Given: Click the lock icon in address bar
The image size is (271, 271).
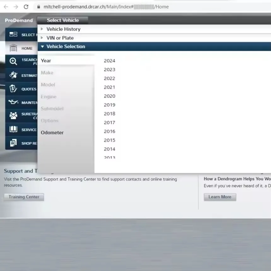Looking at the screenshot, I should [x=39, y=7].
